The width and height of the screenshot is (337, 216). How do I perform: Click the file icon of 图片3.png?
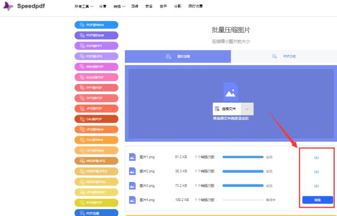click(x=132, y=186)
